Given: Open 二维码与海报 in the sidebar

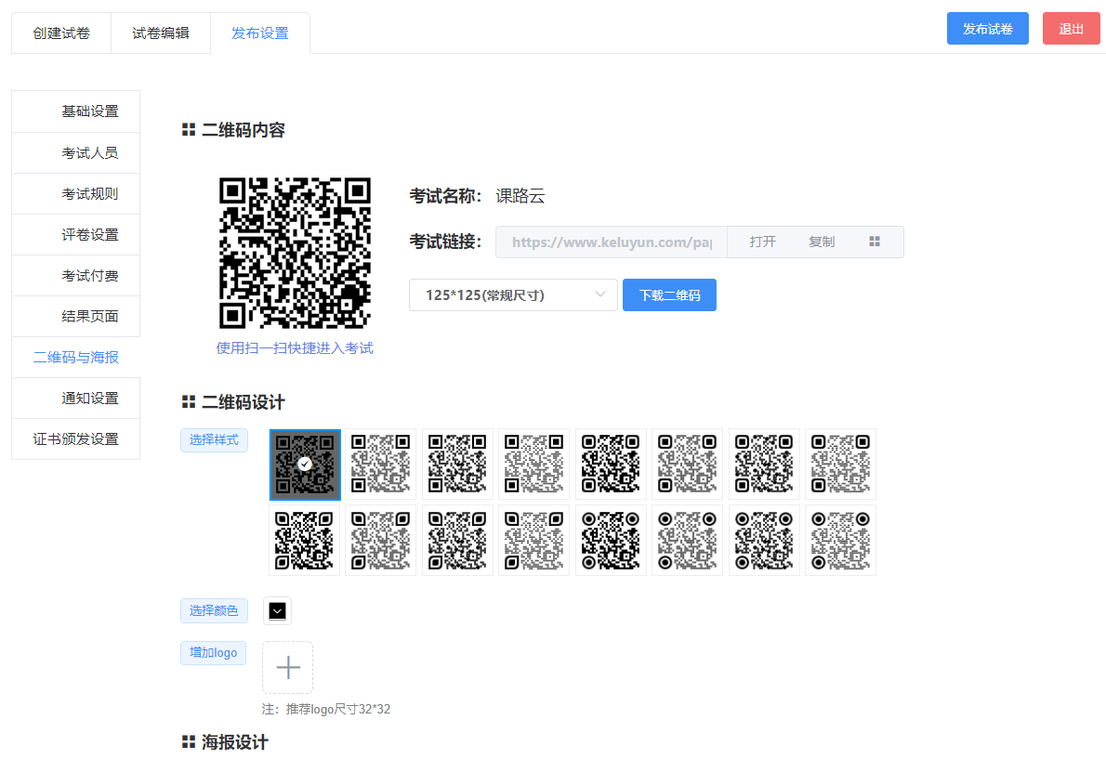Looking at the screenshot, I should click(76, 358).
